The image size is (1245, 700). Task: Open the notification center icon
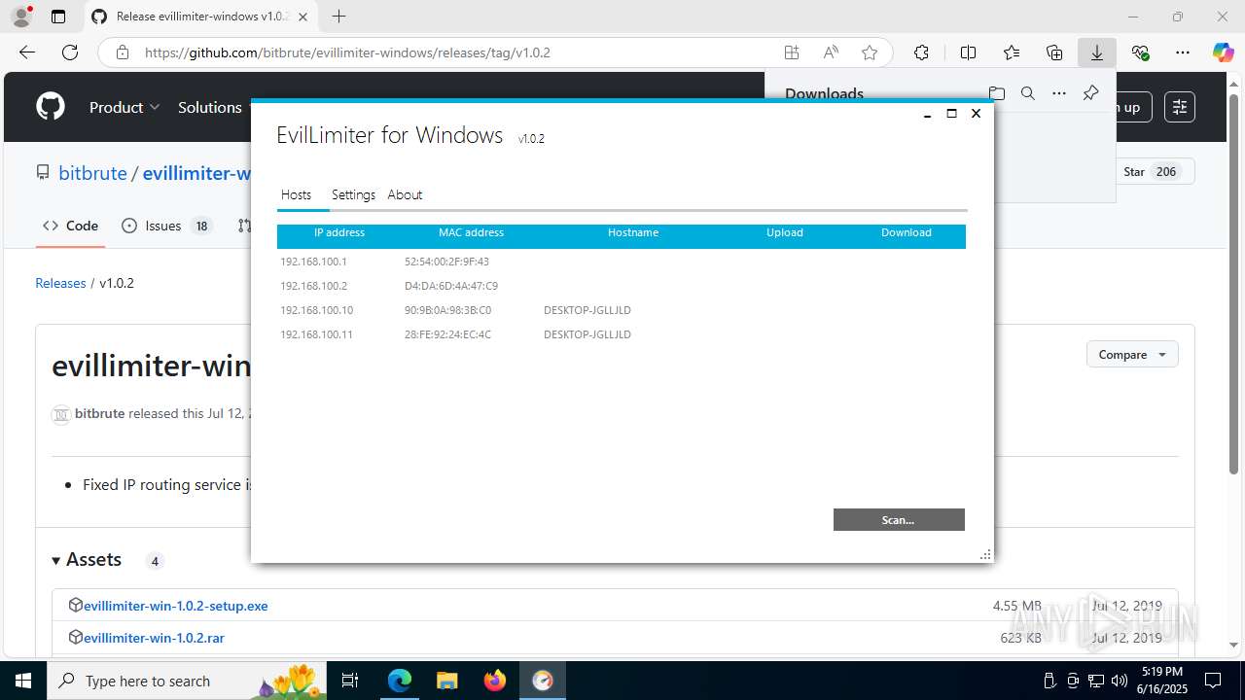coord(1213,681)
